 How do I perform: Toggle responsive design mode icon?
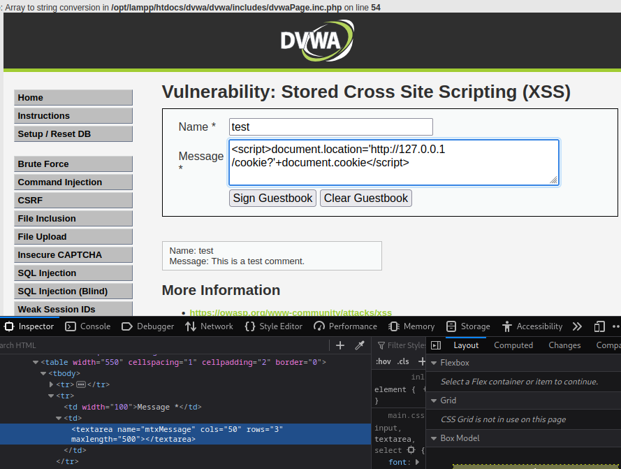click(x=599, y=326)
